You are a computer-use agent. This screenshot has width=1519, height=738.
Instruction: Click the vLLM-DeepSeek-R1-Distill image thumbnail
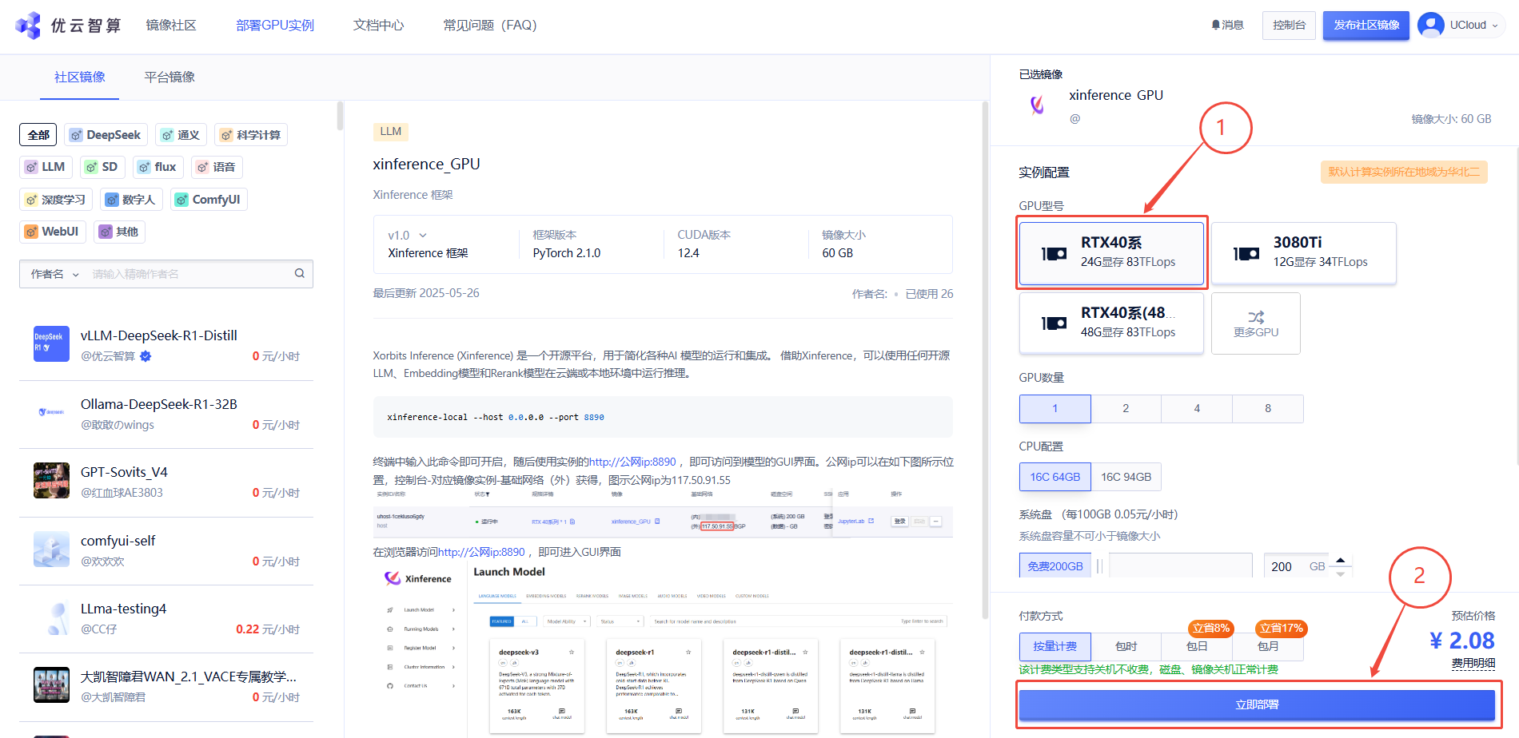[x=51, y=343]
